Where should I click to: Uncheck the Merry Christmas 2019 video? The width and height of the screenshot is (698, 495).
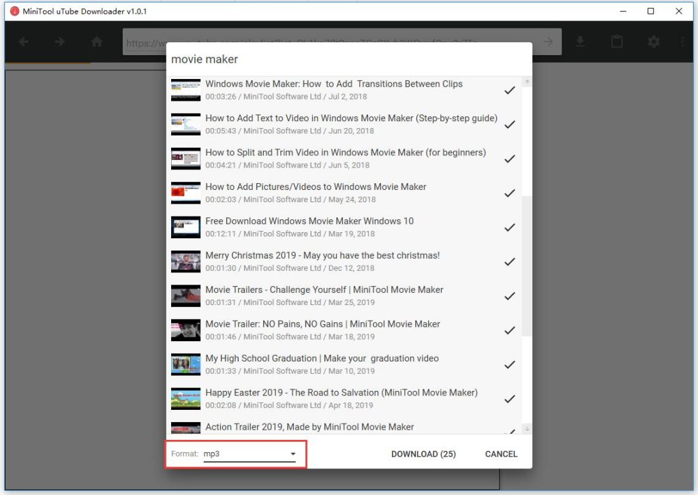point(509,261)
